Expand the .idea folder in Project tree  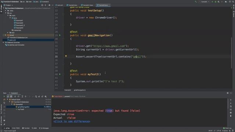(6, 11)
